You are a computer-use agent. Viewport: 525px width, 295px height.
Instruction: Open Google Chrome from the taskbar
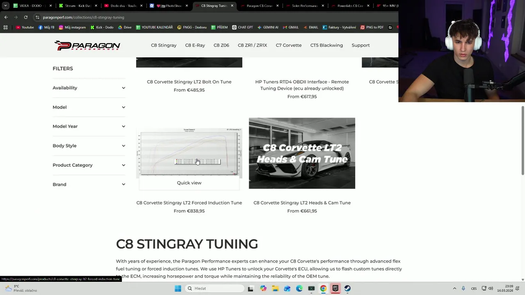(323, 288)
